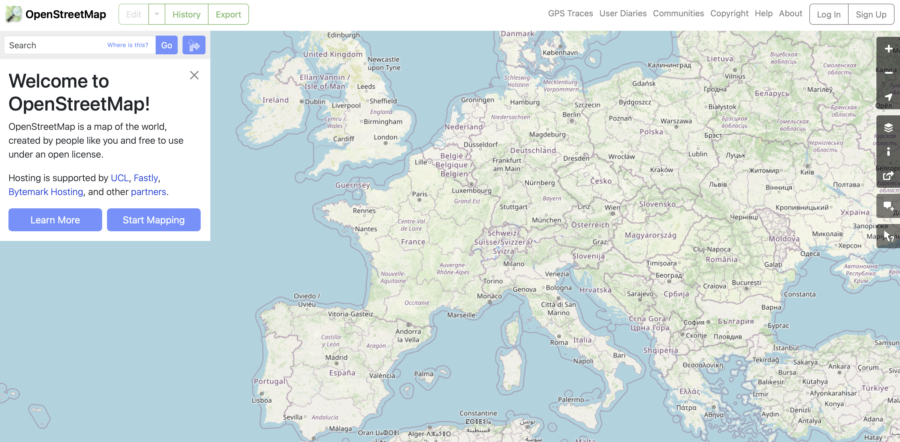Viewport: 900px width, 442px height.
Task: Click into the Search input field
Action: (56, 45)
